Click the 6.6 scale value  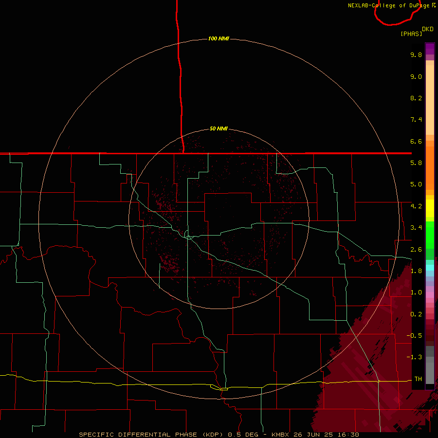click(416, 141)
